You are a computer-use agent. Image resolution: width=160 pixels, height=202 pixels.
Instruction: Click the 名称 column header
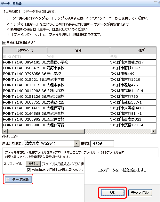[78, 50]
